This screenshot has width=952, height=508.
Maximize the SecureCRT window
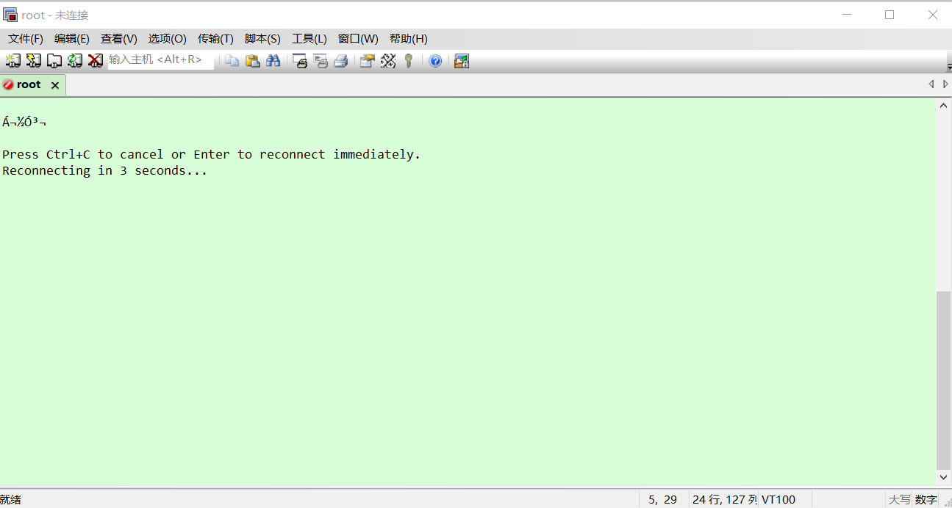890,15
